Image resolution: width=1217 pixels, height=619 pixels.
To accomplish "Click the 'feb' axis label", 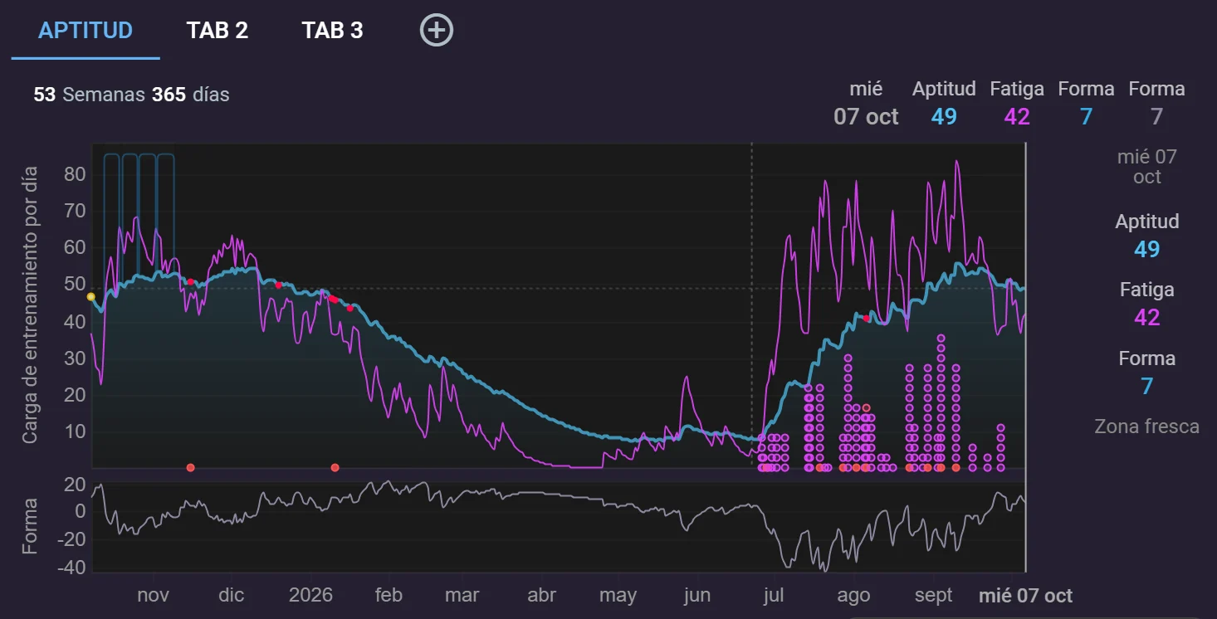I will (389, 595).
